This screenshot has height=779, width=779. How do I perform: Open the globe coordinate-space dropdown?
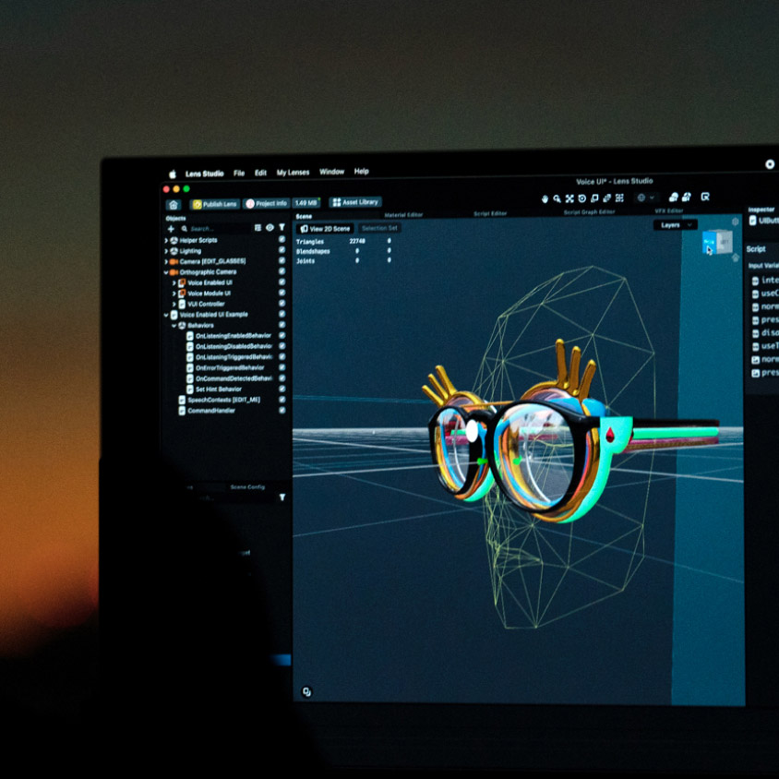click(x=646, y=198)
